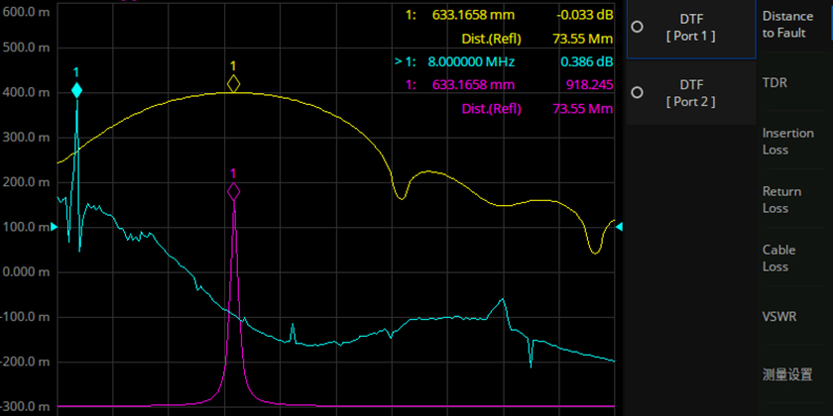The width and height of the screenshot is (833, 416).
Task: Choose Insertion Loss measurement
Action: click(x=787, y=142)
